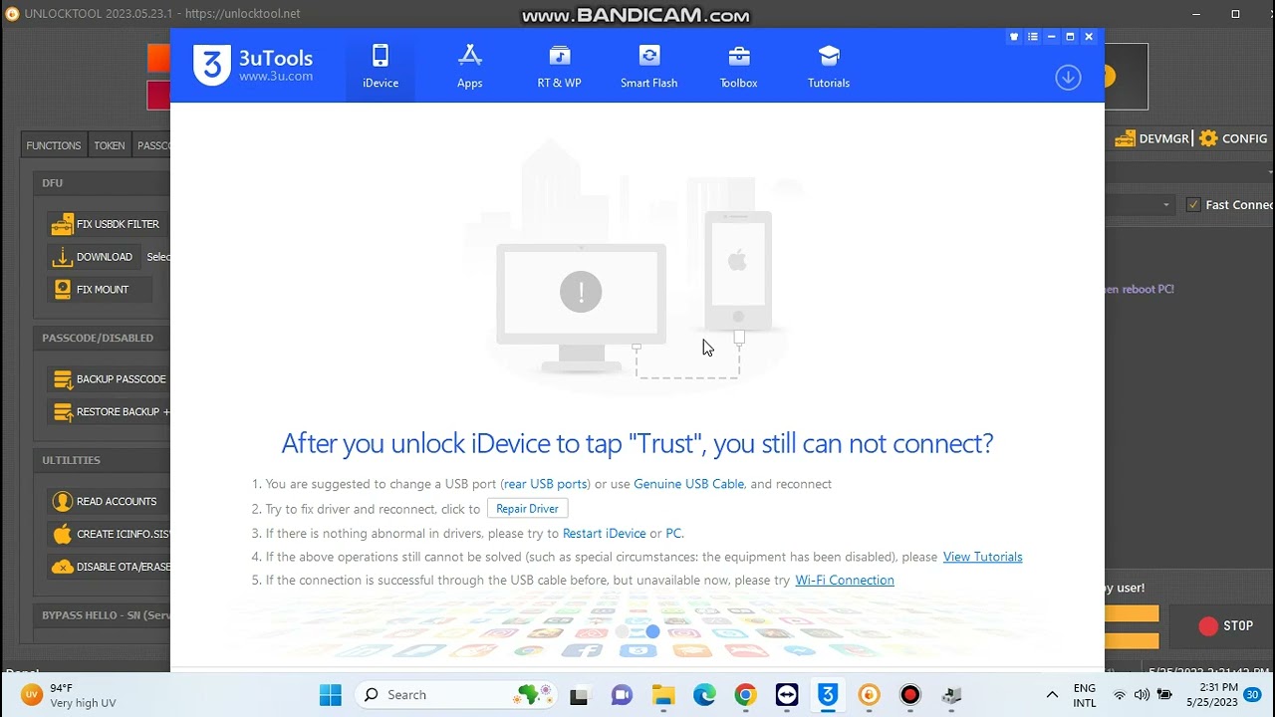
Task: Open the 3uTools list menu icon
Action: (x=1033, y=37)
